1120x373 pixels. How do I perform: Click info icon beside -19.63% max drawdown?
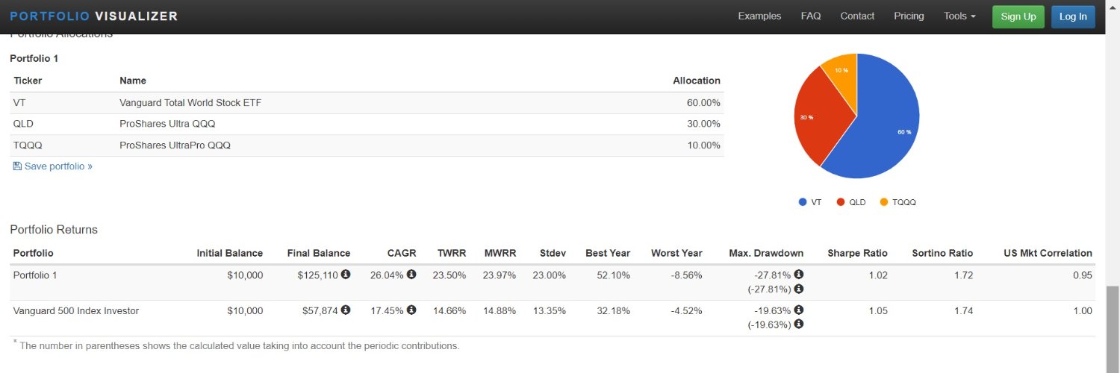pyautogui.click(x=799, y=310)
